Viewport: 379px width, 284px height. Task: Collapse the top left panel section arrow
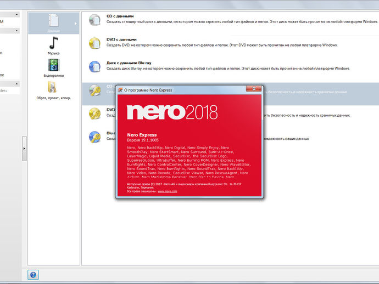tap(16, 14)
